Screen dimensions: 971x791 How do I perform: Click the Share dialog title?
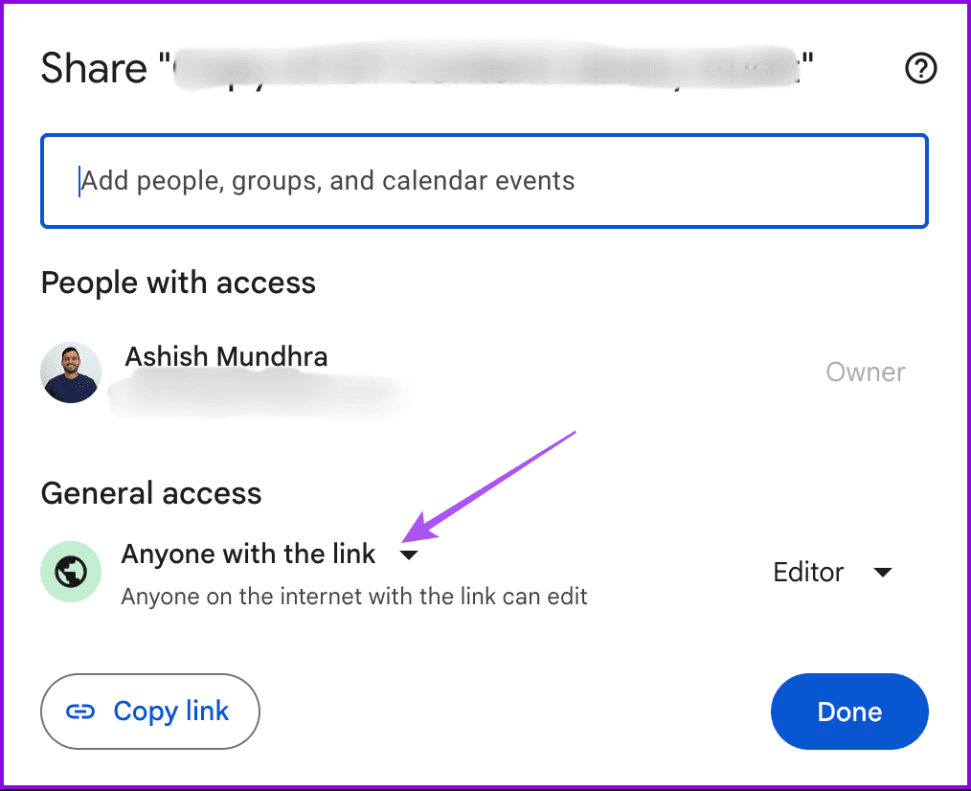coord(95,68)
